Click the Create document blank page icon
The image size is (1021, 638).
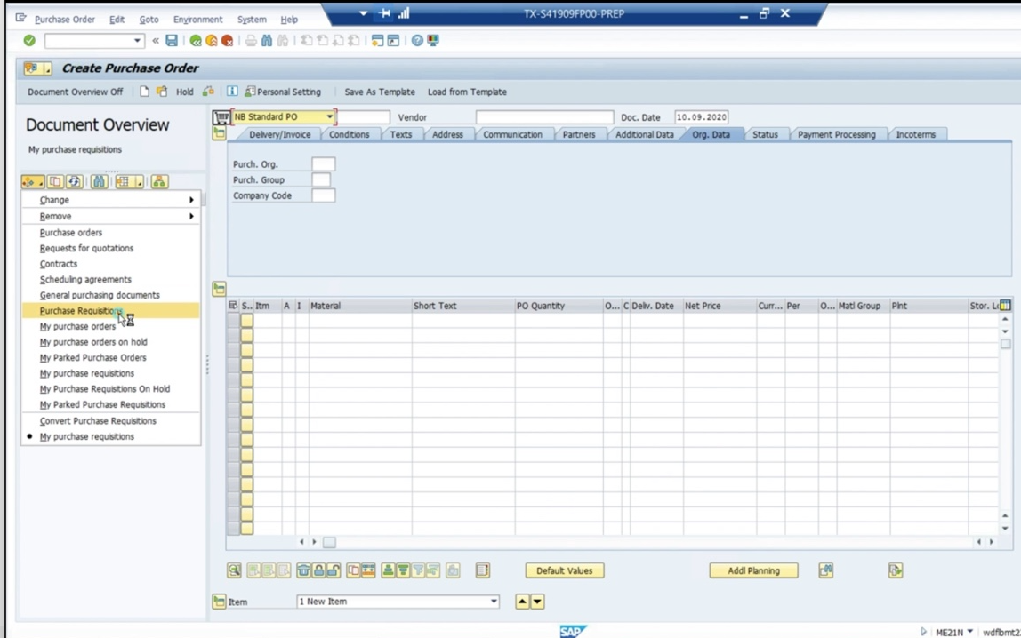click(x=144, y=92)
